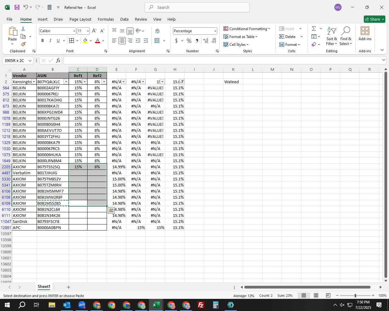Open the File tab
The height and width of the screenshot is (311, 389).
coord(9,19)
